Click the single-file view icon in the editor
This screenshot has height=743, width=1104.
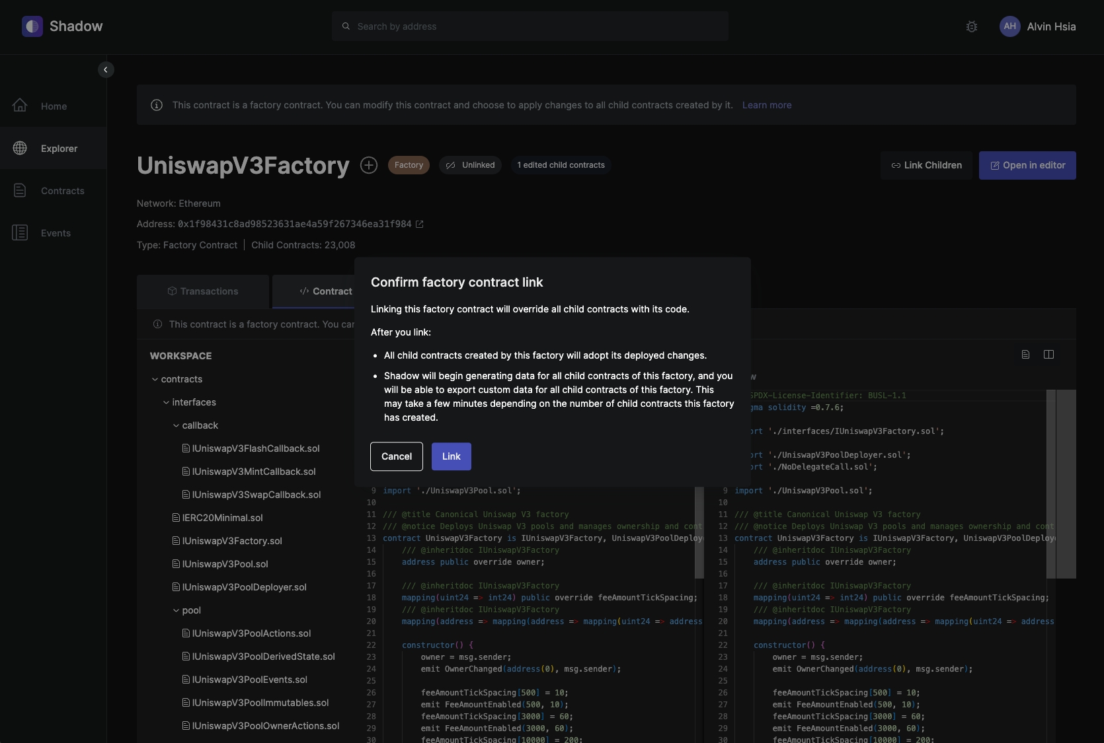tap(1025, 355)
